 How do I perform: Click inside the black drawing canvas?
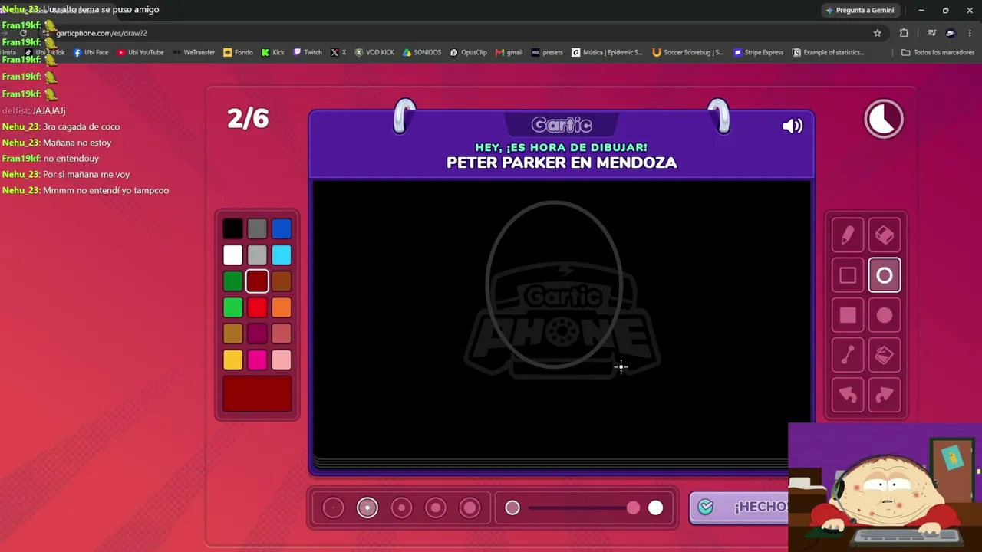click(562, 318)
